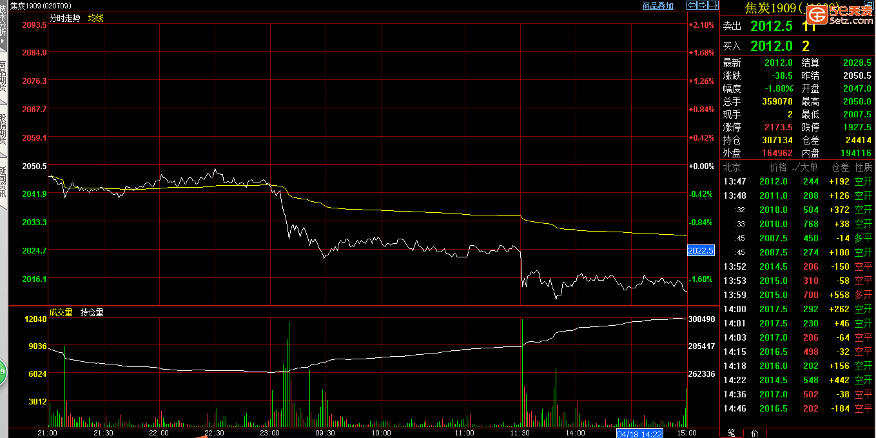
Task: Select the 14:00 trade row
Action: [797, 309]
